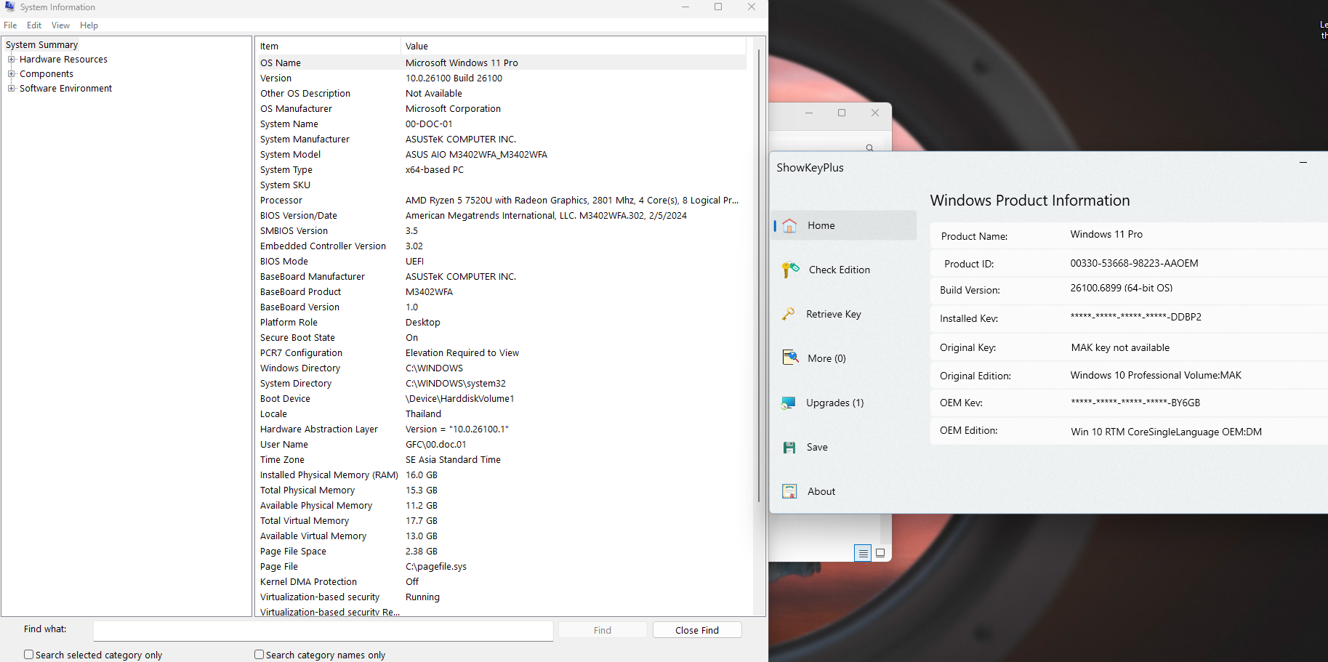Click the vertical scrollbar in details pane

(x=759, y=276)
